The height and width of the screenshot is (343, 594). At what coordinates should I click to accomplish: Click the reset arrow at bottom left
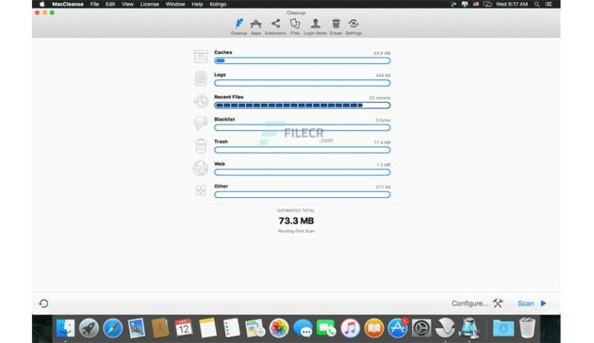pyautogui.click(x=44, y=303)
